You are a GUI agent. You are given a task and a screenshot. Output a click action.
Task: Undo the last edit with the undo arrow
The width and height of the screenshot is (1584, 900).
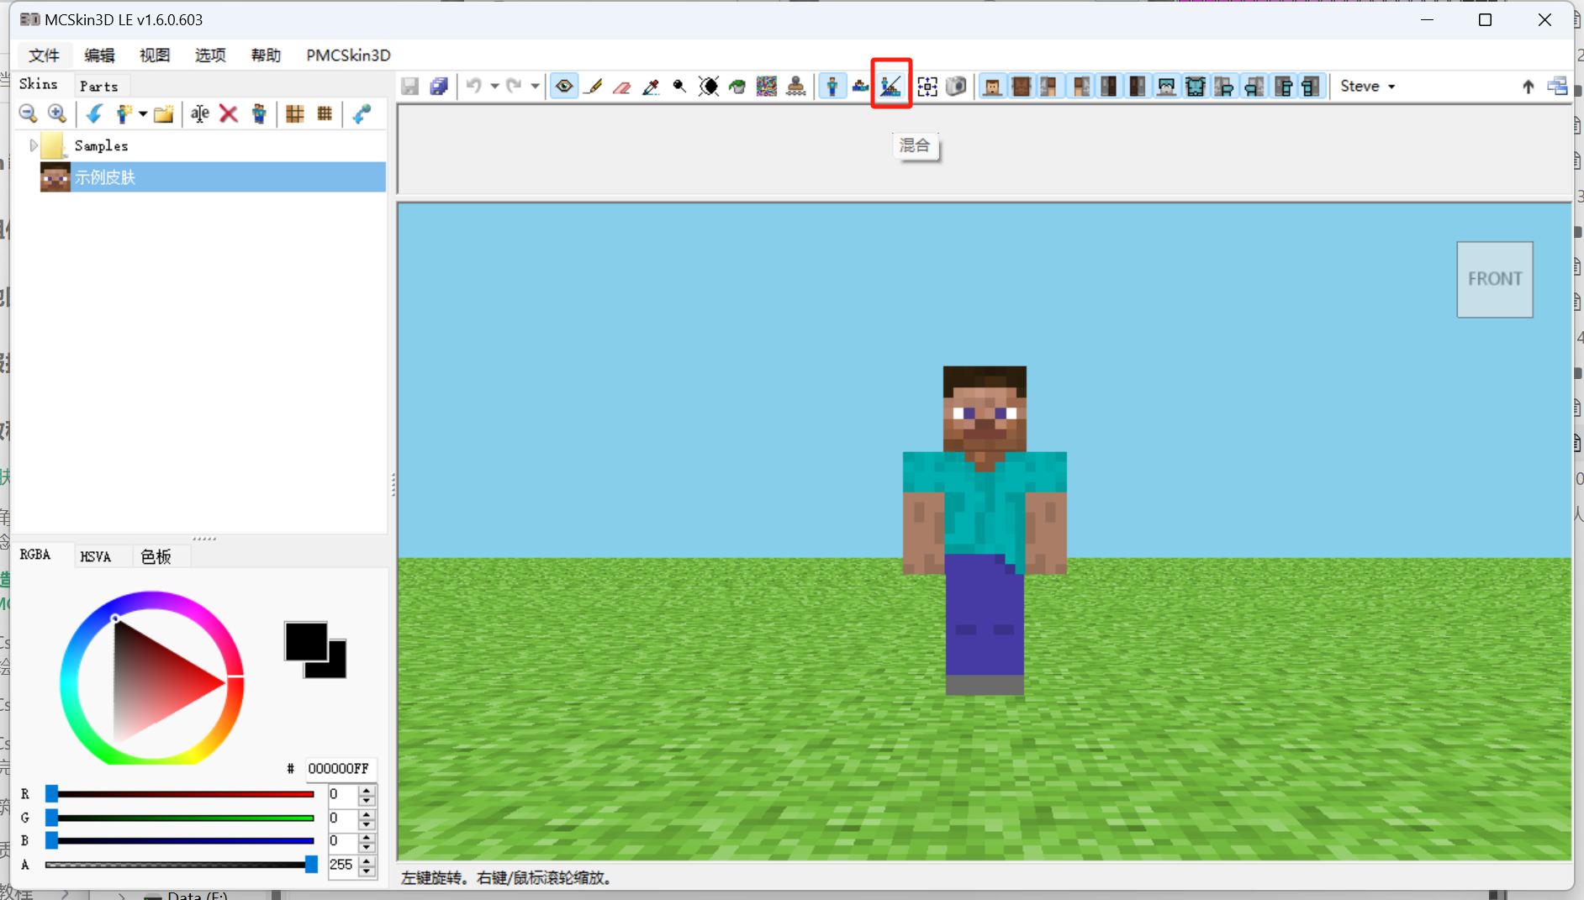[474, 86]
